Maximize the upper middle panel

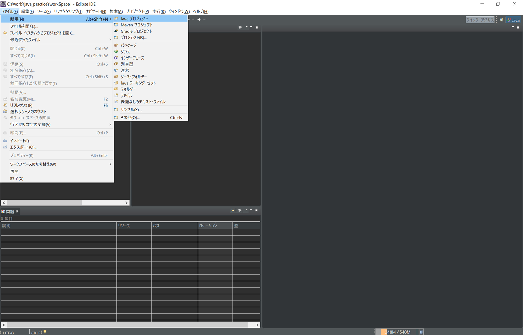[257, 27]
